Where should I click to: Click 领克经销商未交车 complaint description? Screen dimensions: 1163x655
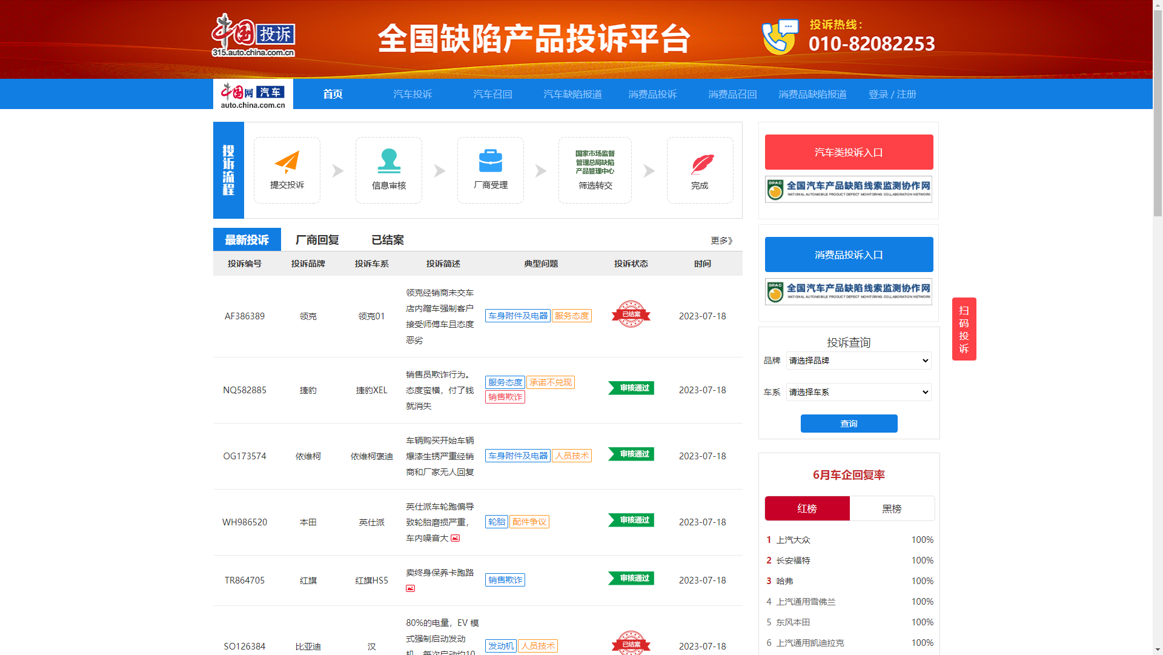point(440,316)
